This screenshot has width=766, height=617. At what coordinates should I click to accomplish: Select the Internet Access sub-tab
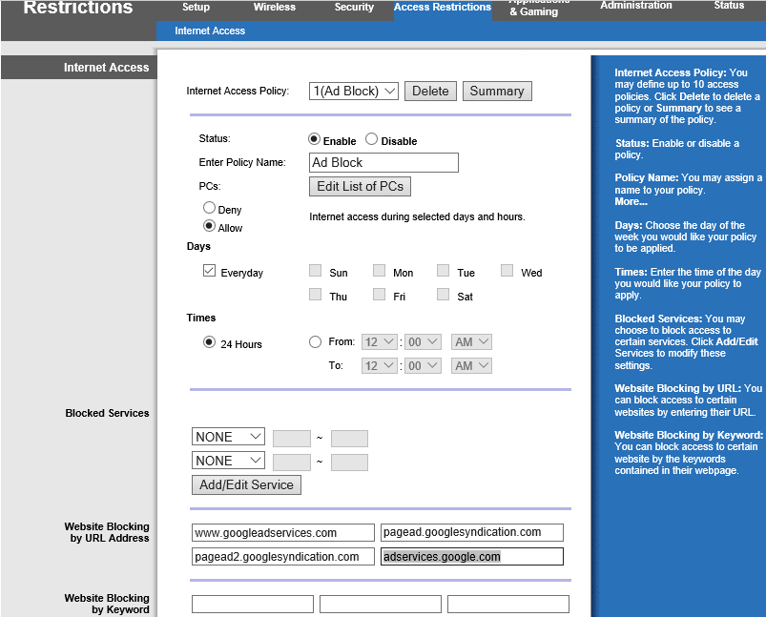(x=210, y=31)
